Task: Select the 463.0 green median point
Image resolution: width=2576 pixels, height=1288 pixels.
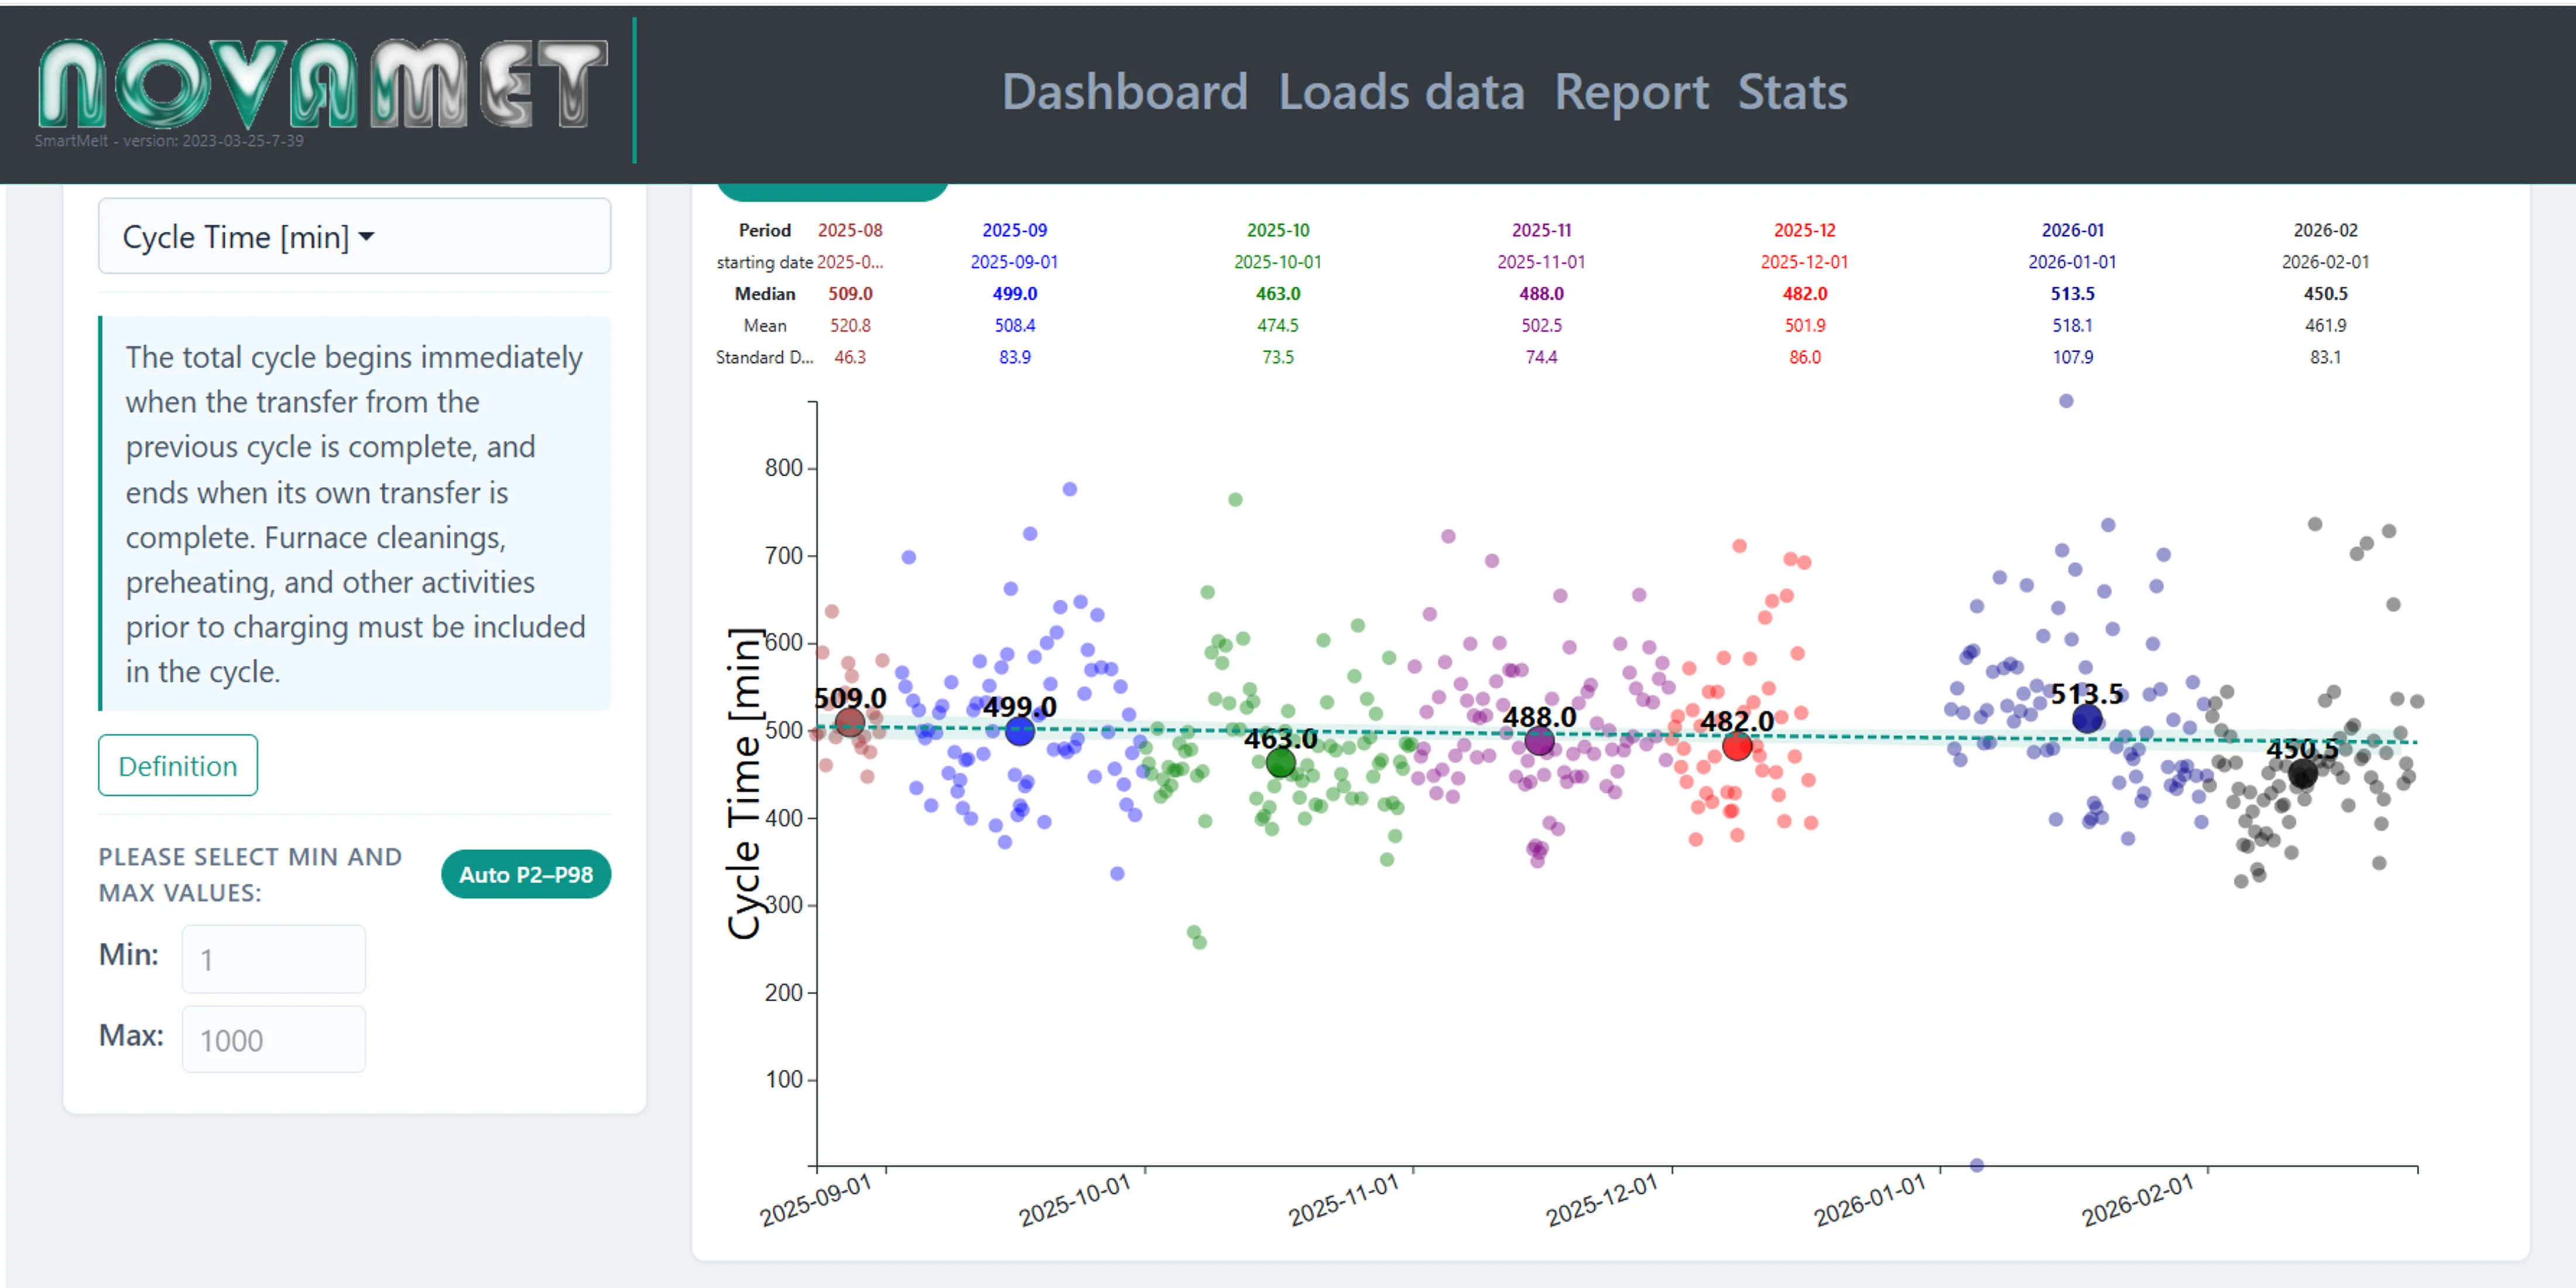Action: [x=1280, y=764]
